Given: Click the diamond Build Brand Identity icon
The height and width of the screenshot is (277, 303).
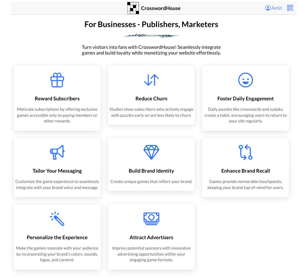Looking at the screenshot, I should pos(151,152).
